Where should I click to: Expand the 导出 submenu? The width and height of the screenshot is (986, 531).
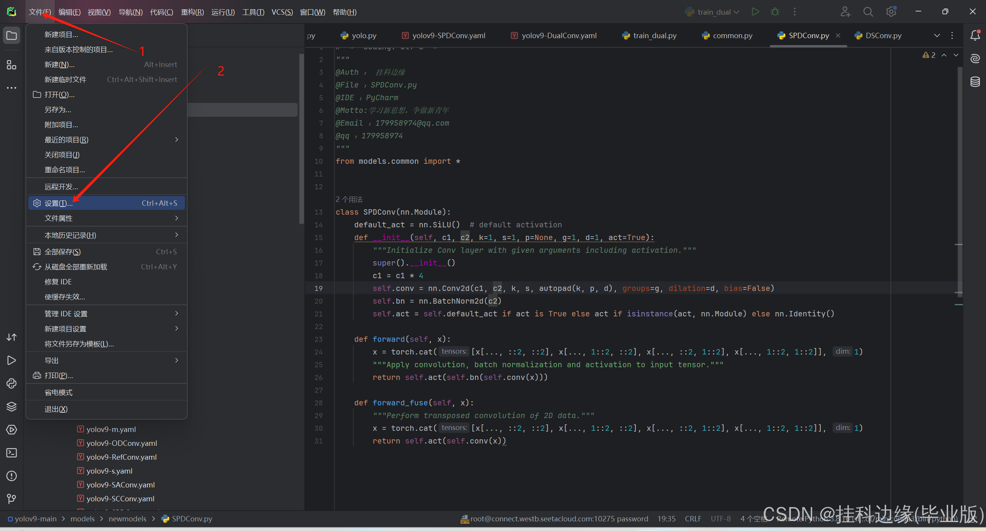tap(106, 360)
